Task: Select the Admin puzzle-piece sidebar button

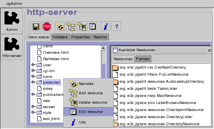Action: [12, 21]
